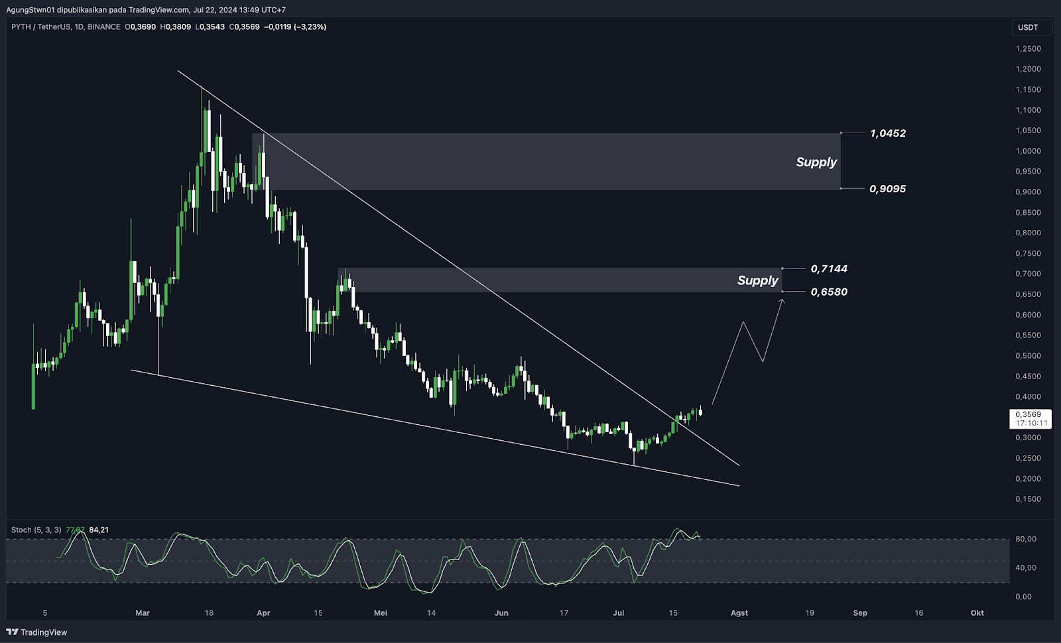Screen dimensions: 1061x643
Task: Click the Sep date on time axis
Action: 860,613
